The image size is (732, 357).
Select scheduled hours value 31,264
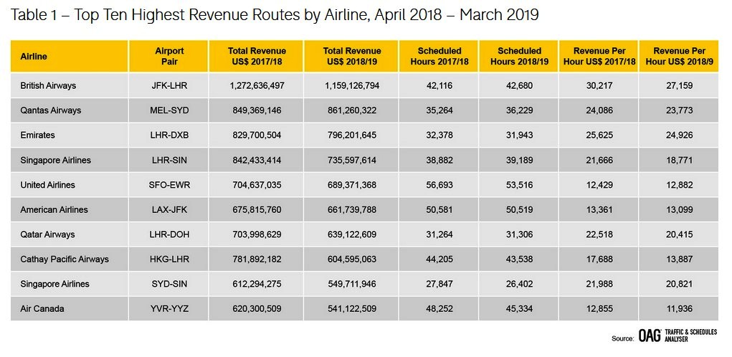439,234
